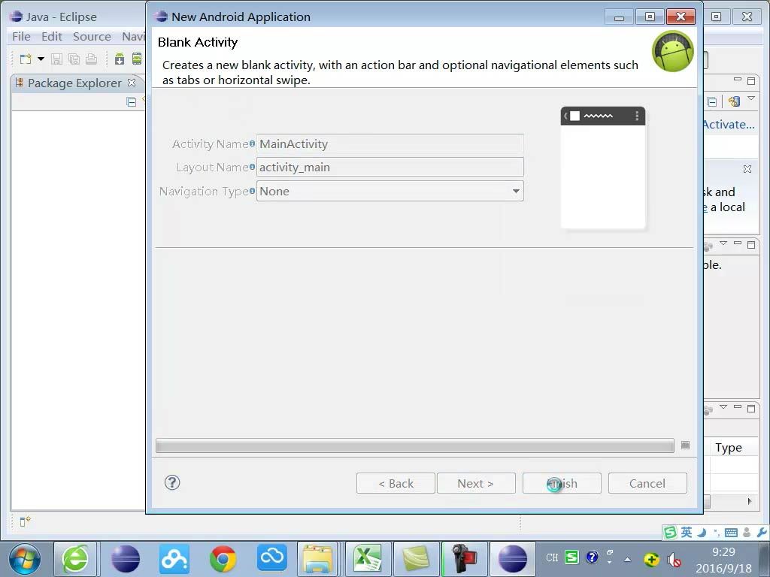
Task: Click the synchronize icon in task list toolbar
Action: click(734, 102)
